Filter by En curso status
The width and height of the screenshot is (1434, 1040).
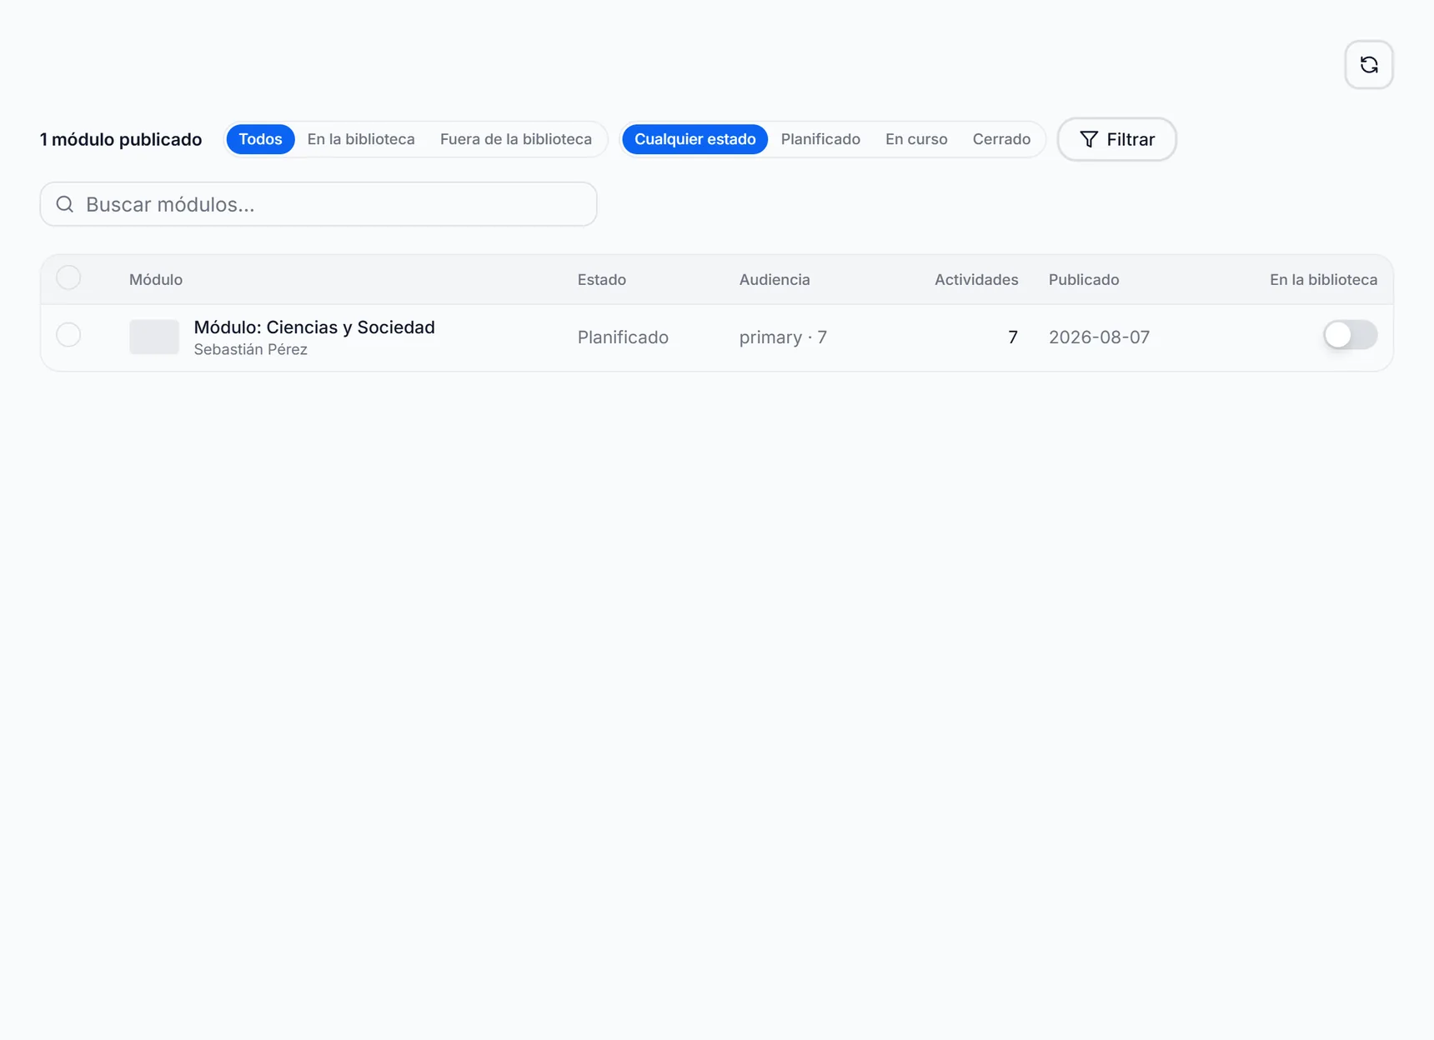click(x=916, y=139)
